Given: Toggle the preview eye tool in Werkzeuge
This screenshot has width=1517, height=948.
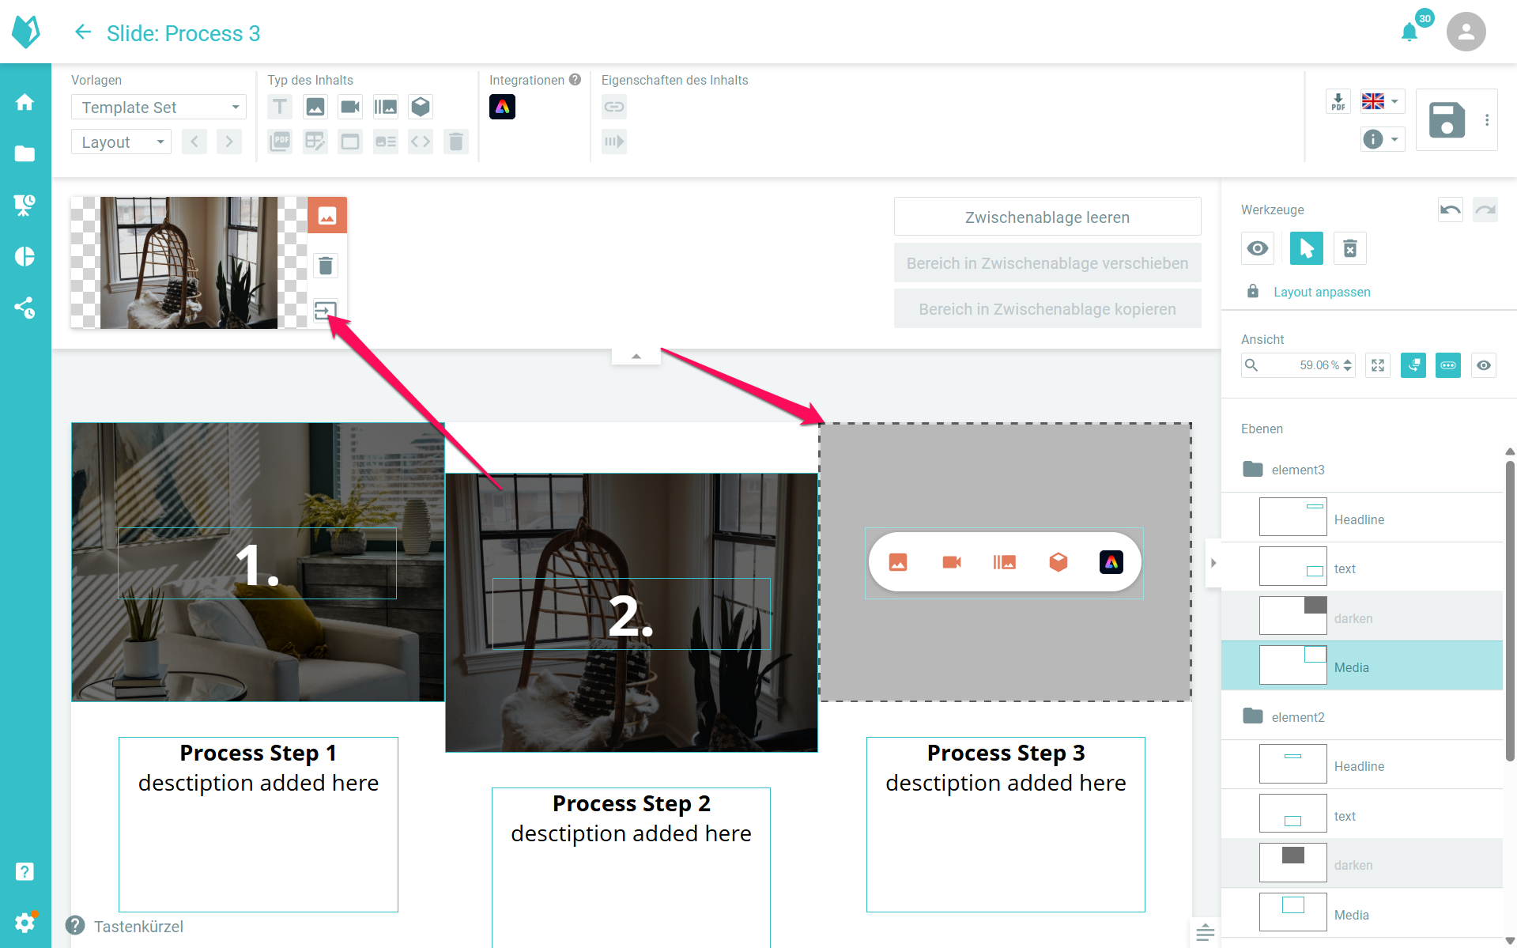Looking at the screenshot, I should [x=1258, y=249].
